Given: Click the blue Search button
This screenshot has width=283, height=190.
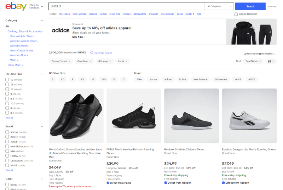Looking at the screenshot, I should pyautogui.click(x=250, y=6).
